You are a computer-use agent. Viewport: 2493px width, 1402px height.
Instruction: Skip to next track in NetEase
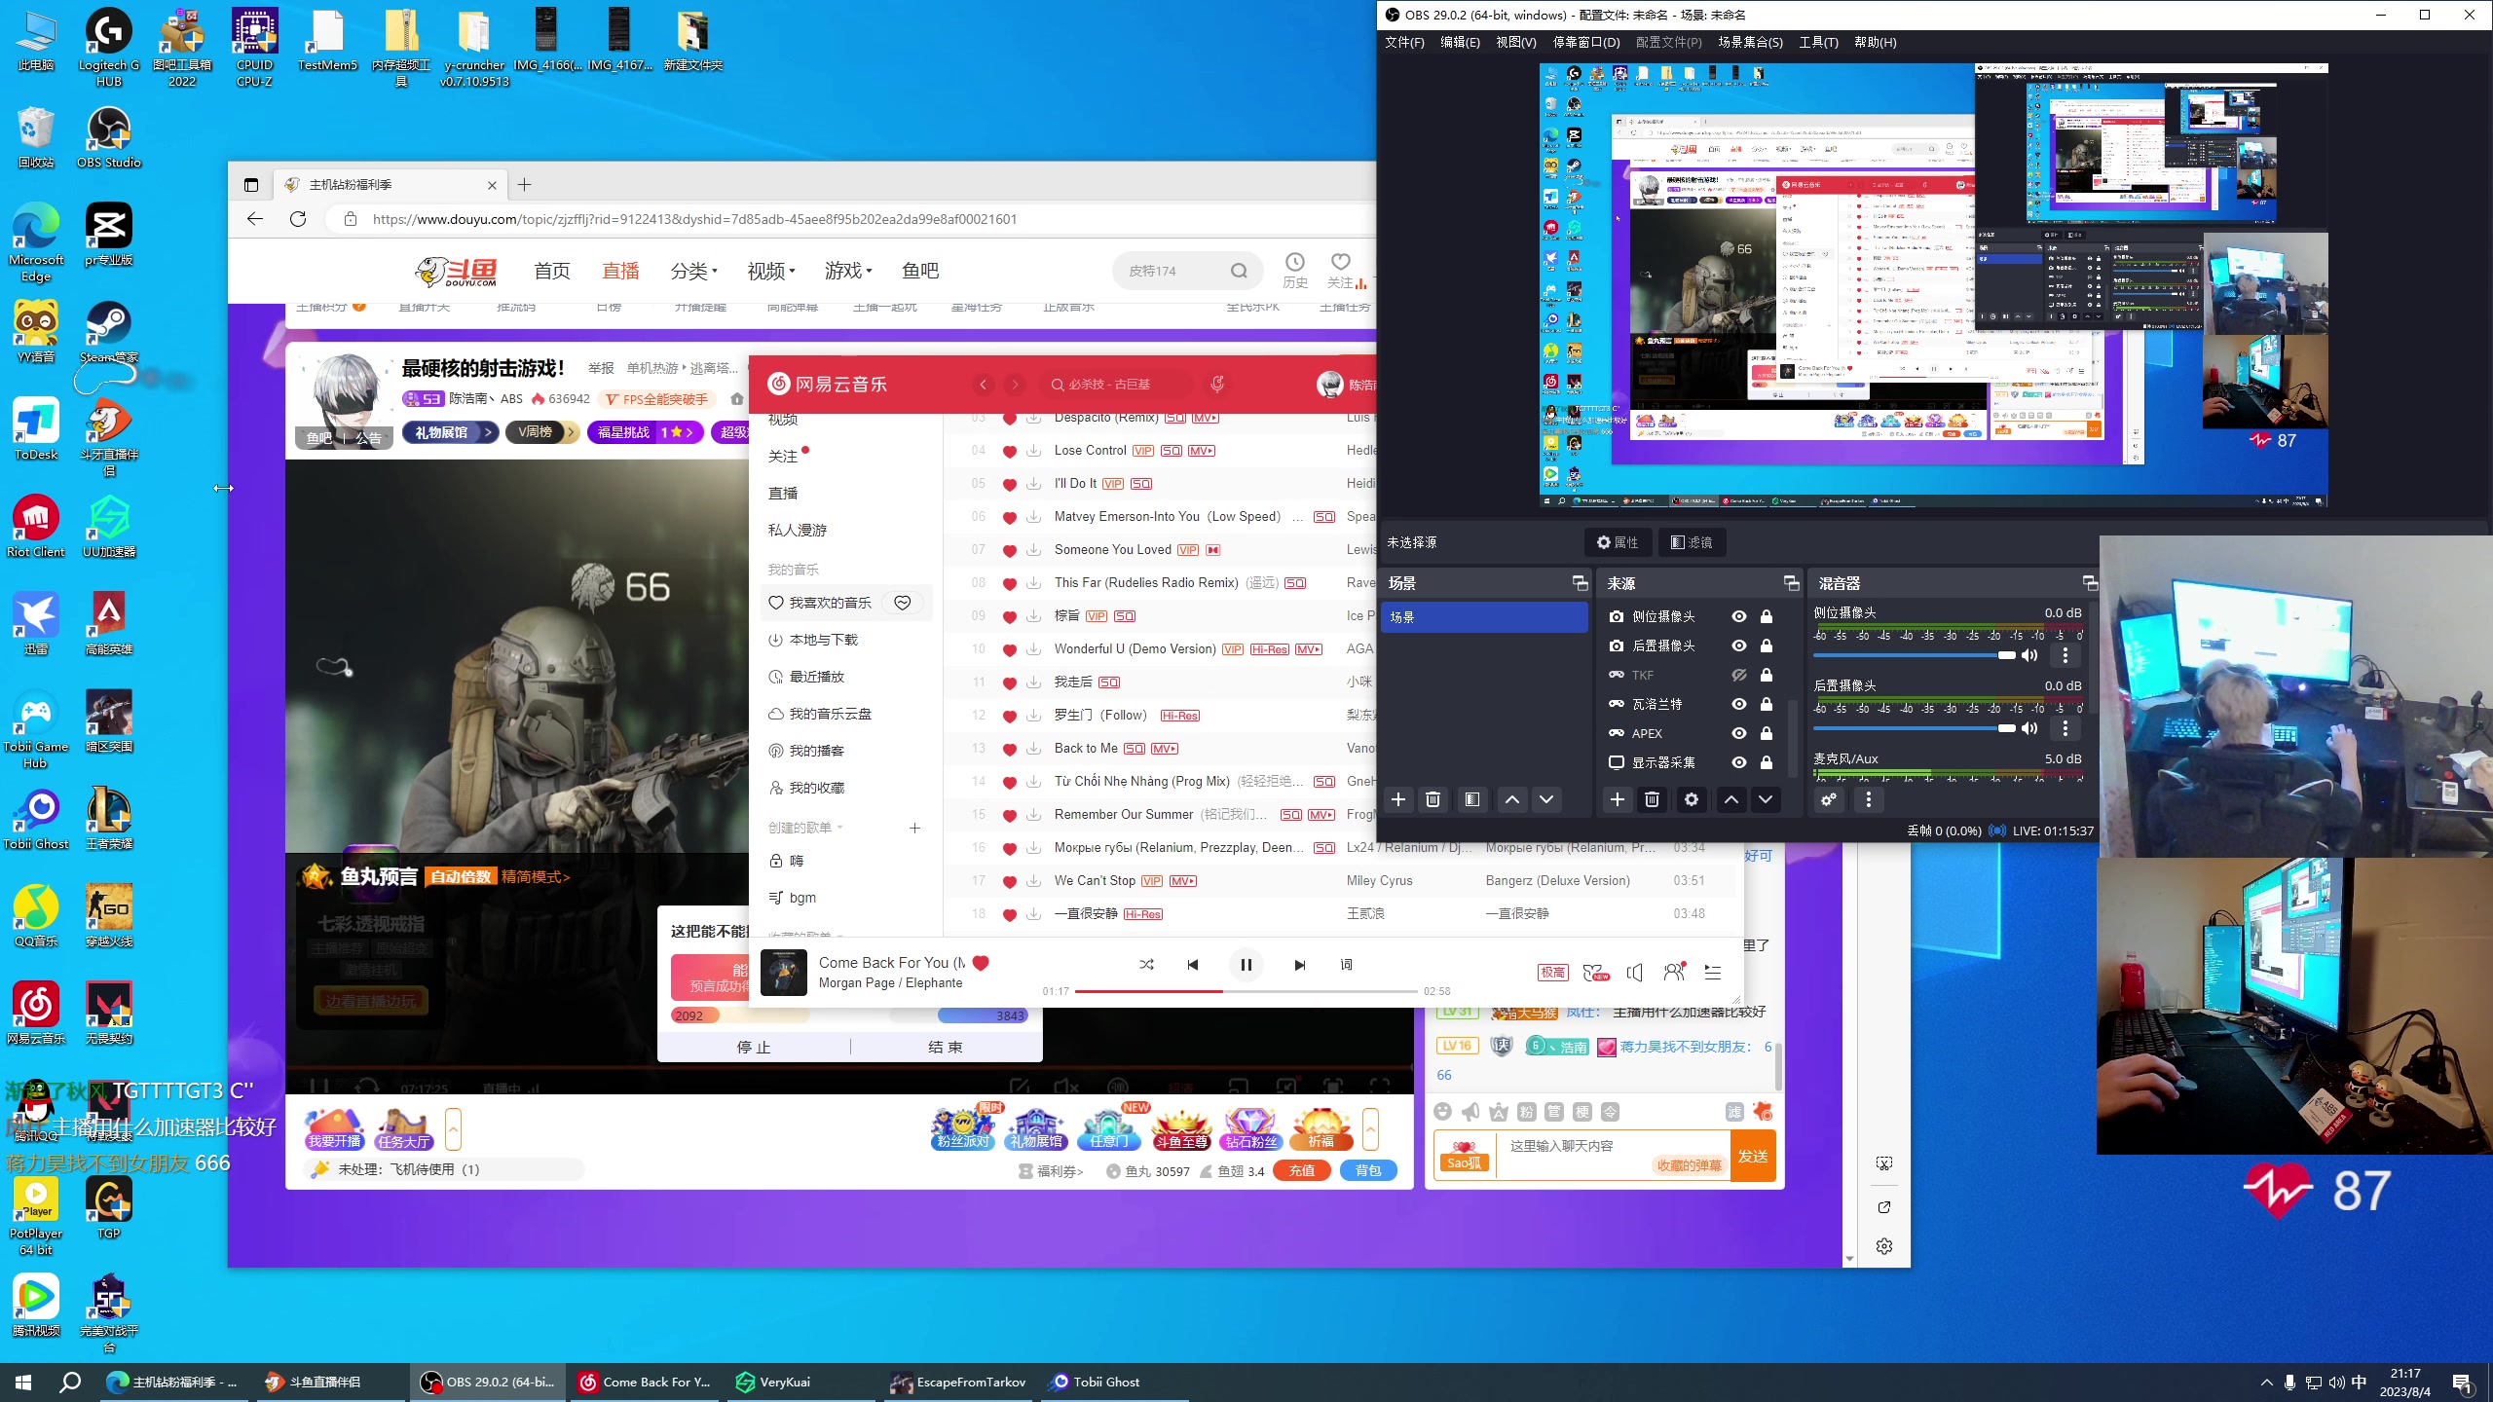[1299, 965]
